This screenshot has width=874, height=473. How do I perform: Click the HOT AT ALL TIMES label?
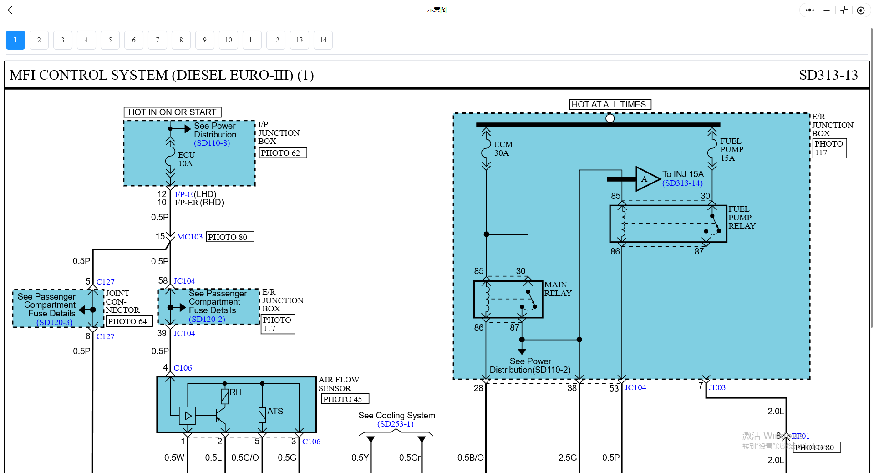610,104
